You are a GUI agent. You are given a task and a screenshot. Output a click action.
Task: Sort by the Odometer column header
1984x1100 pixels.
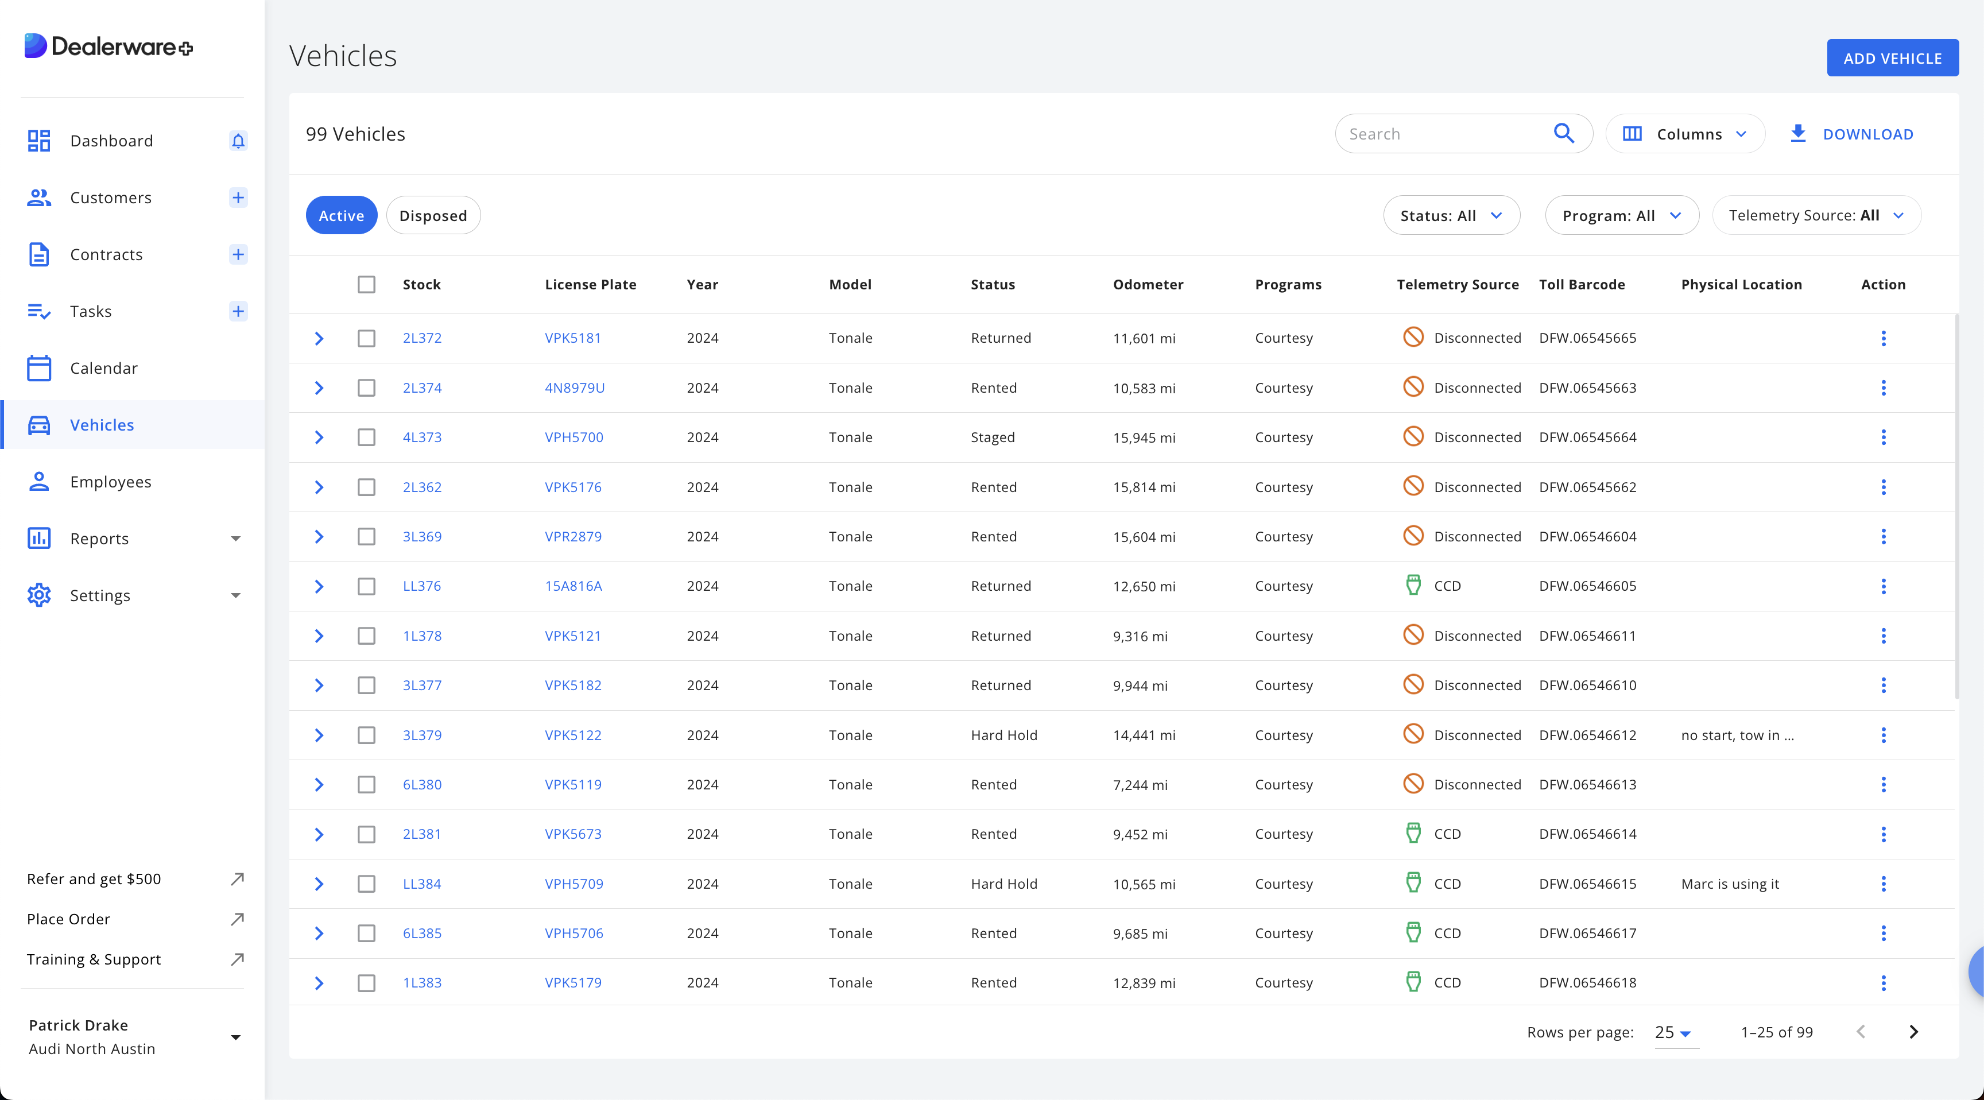pyautogui.click(x=1148, y=284)
